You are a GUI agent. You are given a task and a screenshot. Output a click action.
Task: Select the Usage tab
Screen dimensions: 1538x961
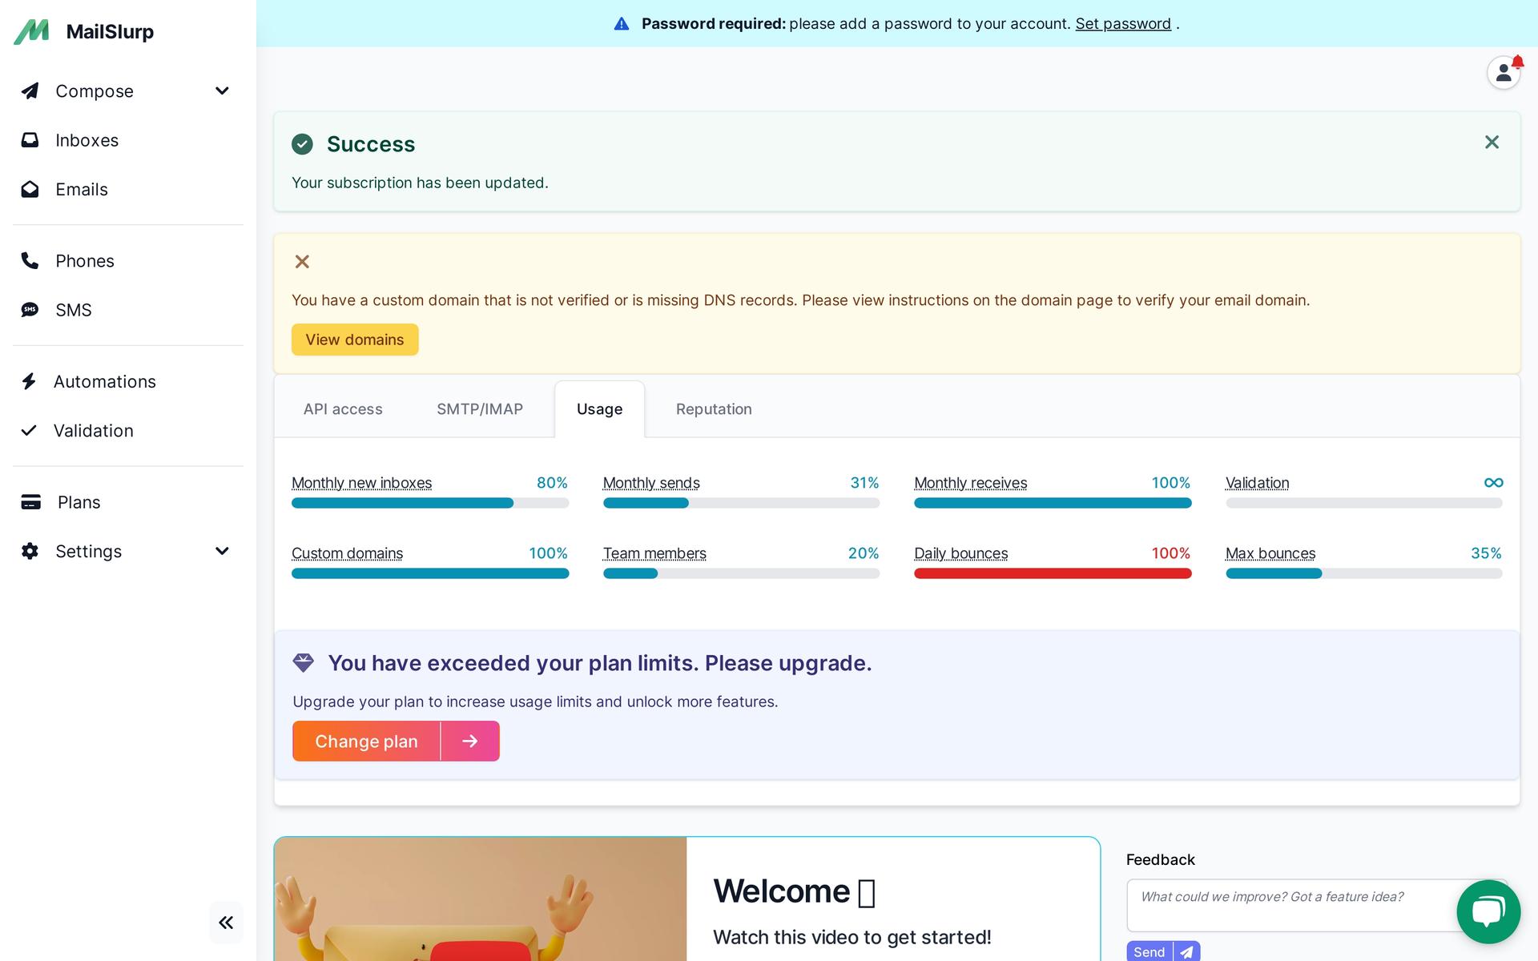click(599, 408)
